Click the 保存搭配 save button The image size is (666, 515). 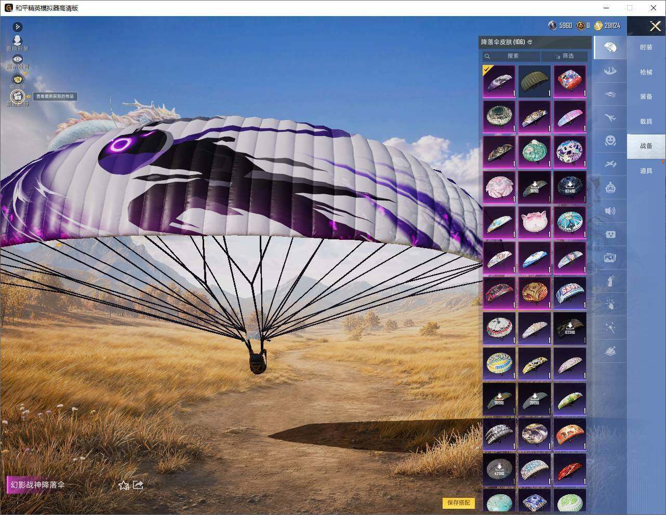click(x=459, y=503)
